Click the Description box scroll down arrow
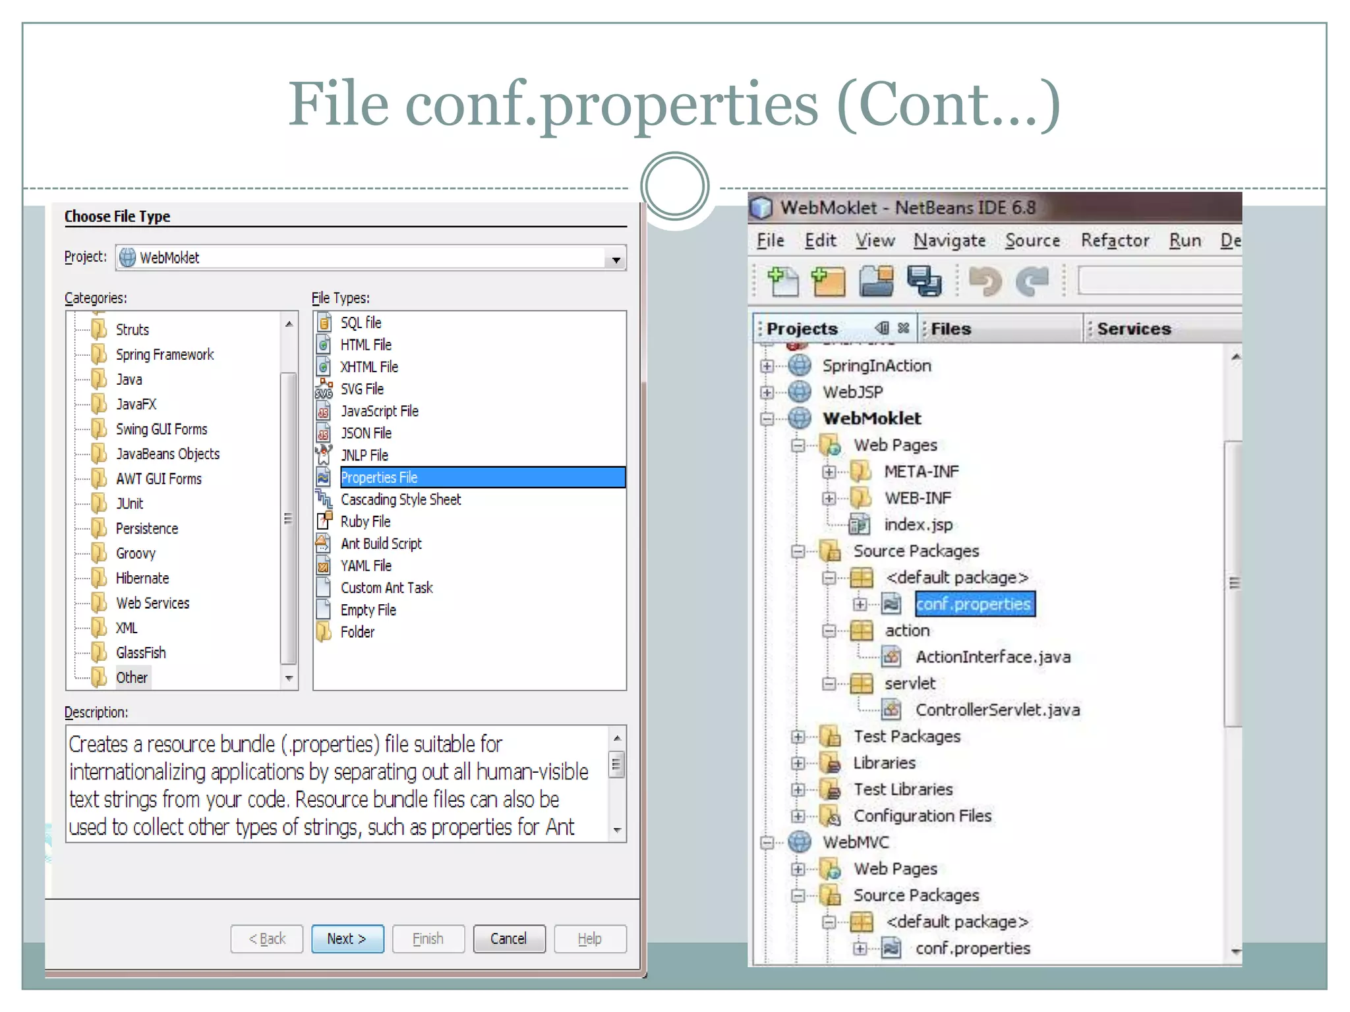 point(617,830)
